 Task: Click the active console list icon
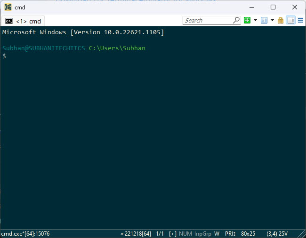[264, 20]
